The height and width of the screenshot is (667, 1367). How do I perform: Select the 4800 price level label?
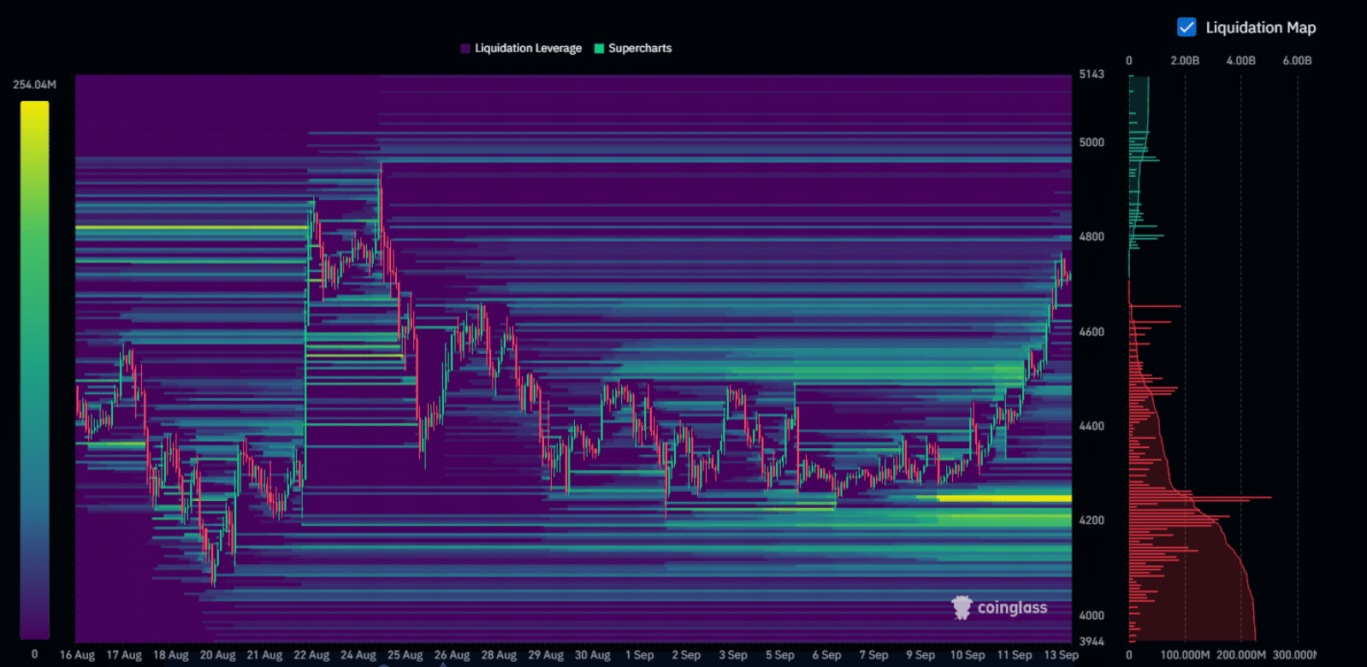tap(1092, 237)
